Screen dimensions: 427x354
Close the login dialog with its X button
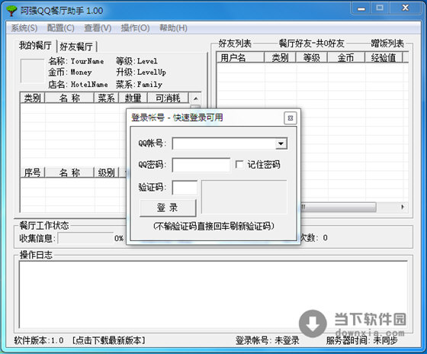tap(290, 118)
